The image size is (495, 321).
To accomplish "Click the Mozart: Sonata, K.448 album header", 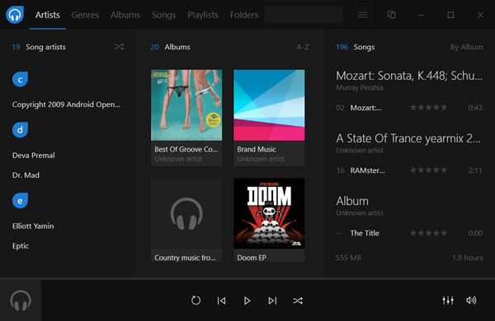I will point(409,76).
